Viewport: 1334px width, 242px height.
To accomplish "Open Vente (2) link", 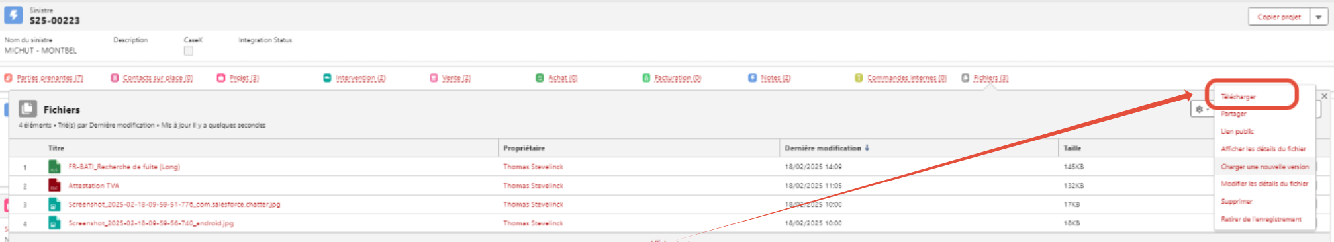I will pyautogui.click(x=456, y=78).
